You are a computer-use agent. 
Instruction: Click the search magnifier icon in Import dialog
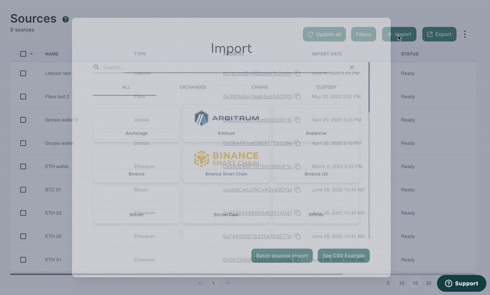96,67
